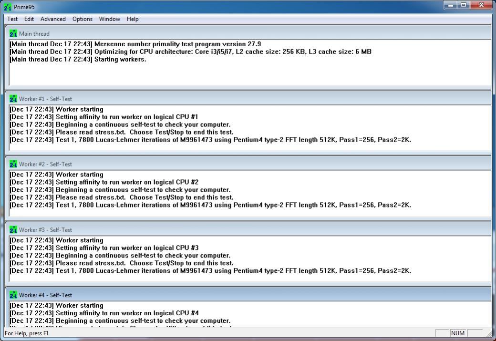
Task: Click 'Setting affinity' line for logical CPU #3
Action: click(104, 248)
